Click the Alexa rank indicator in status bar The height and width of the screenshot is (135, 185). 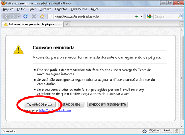click(x=167, y=131)
